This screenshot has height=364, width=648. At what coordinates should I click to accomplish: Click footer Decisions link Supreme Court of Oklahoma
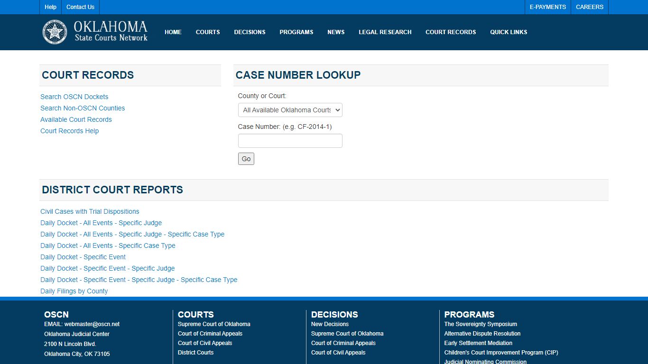click(x=347, y=334)
